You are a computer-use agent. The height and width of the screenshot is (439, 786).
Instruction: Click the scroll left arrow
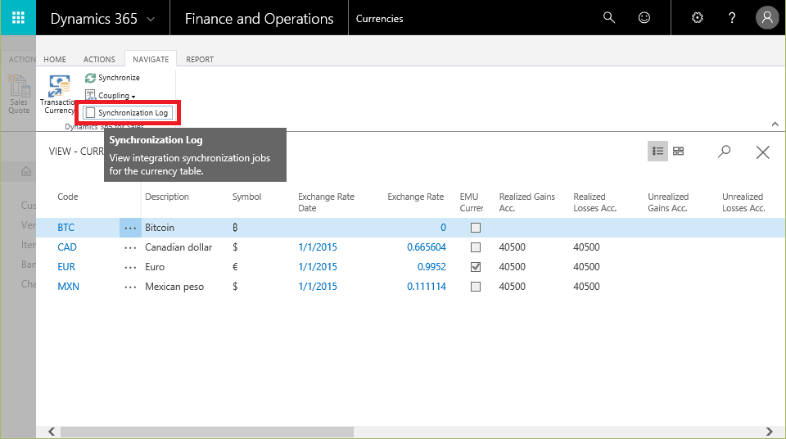click(52, 432)
